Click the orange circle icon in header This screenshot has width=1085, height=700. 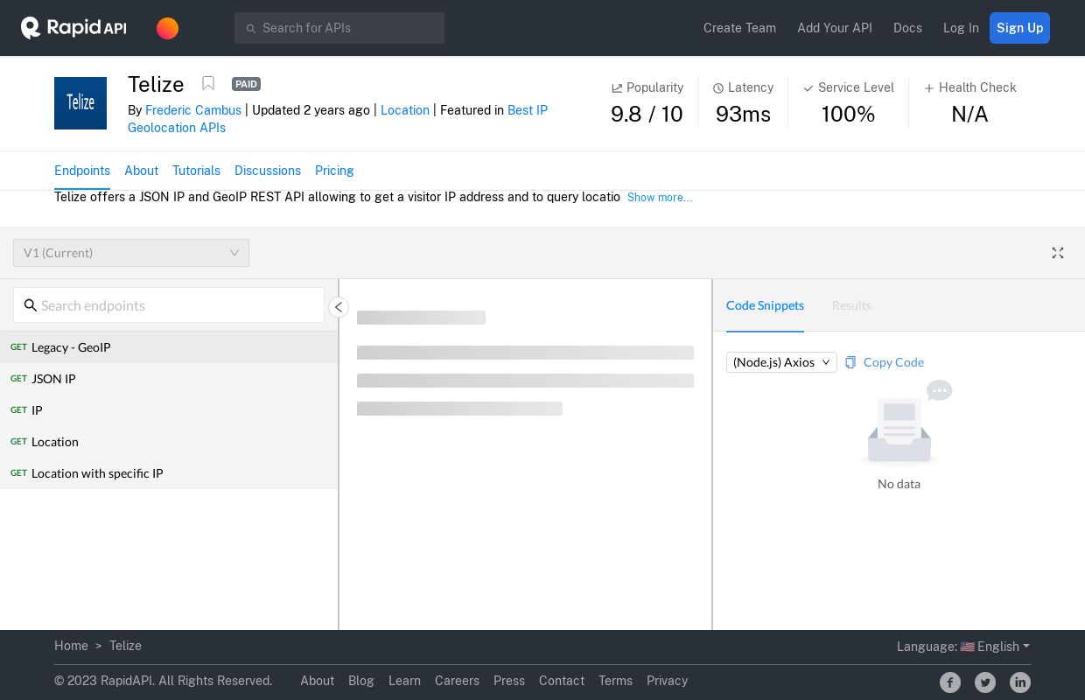167,28
